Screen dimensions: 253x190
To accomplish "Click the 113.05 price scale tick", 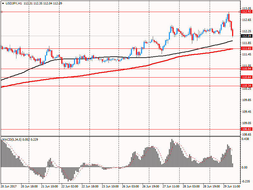I will tap(247, 9).
